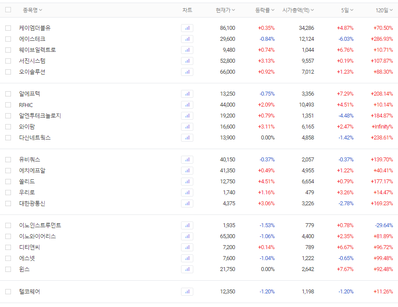Open chart icon for 에스넷
Screen dimensions: 398x307
187,258
